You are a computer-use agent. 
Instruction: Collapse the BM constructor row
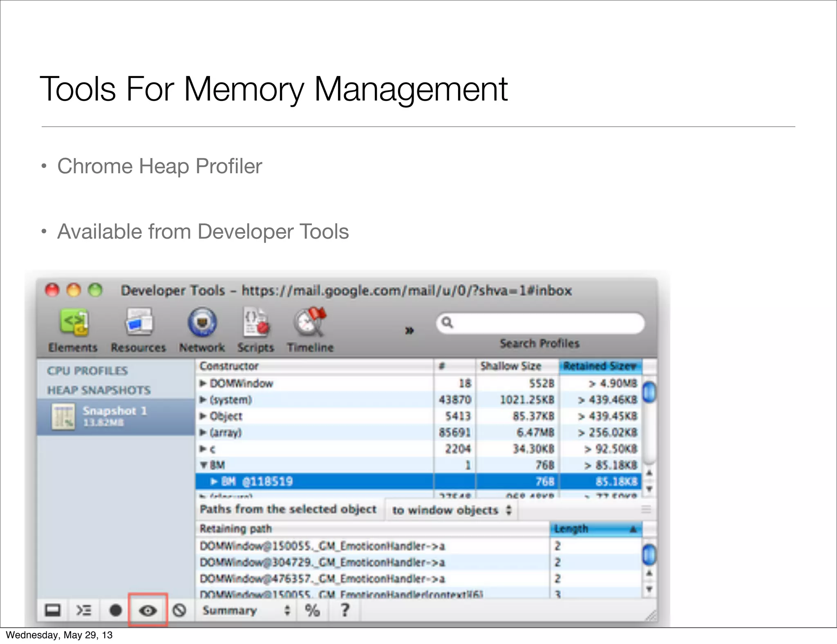(x=204, y=465)
